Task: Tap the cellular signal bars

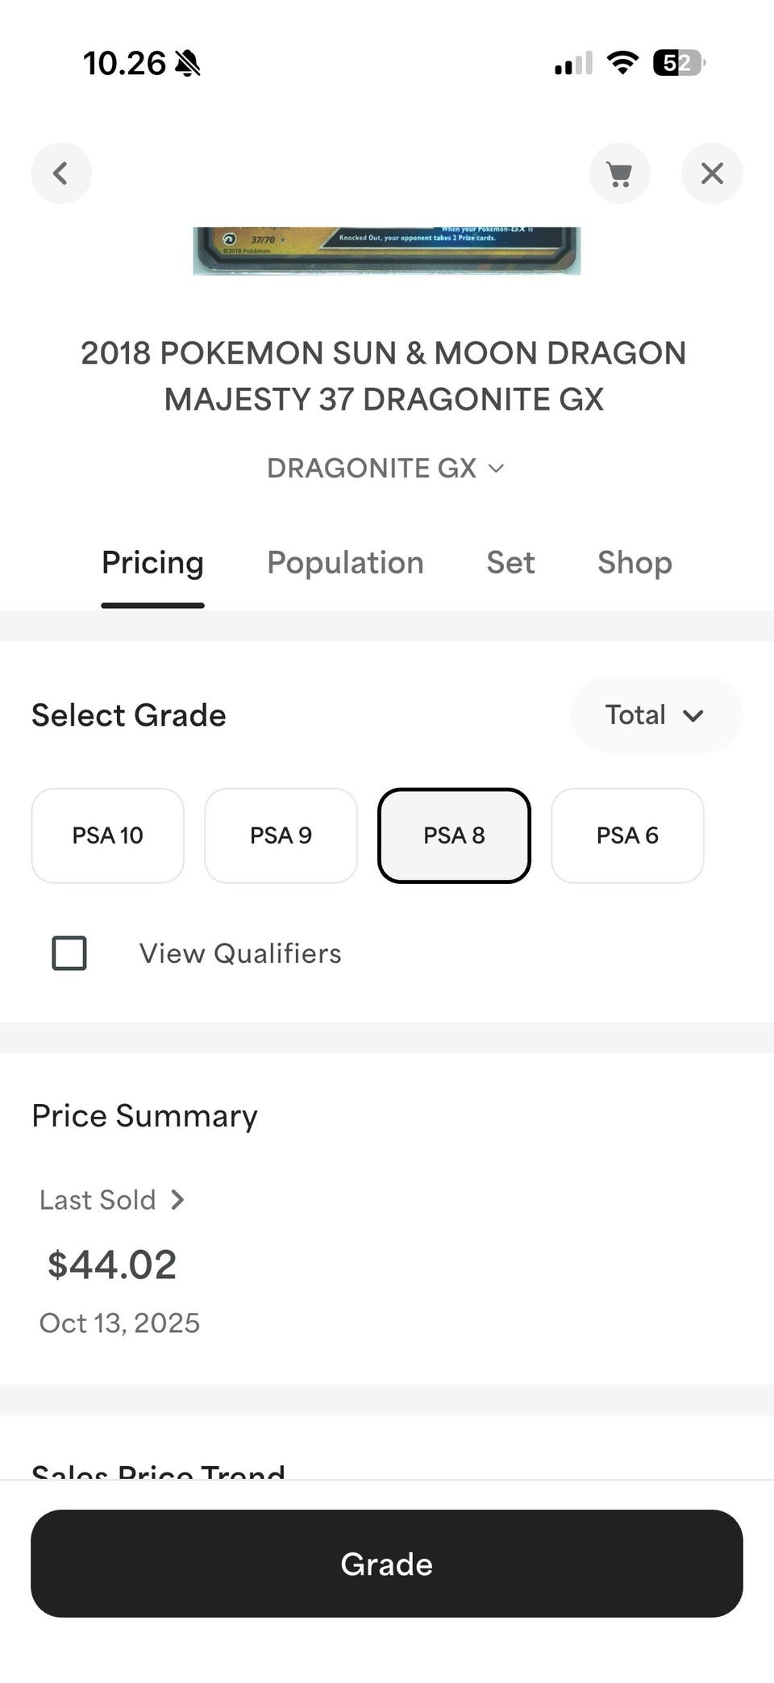Action: [x=573, y=63]
